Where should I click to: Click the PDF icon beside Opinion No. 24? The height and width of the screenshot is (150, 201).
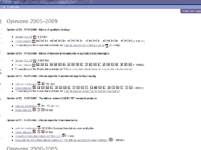pos(35,61)
